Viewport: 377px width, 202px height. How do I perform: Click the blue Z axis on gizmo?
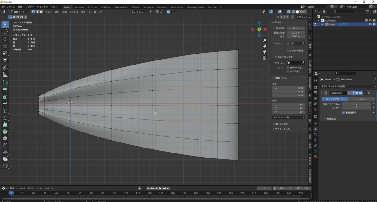(259, 23)
